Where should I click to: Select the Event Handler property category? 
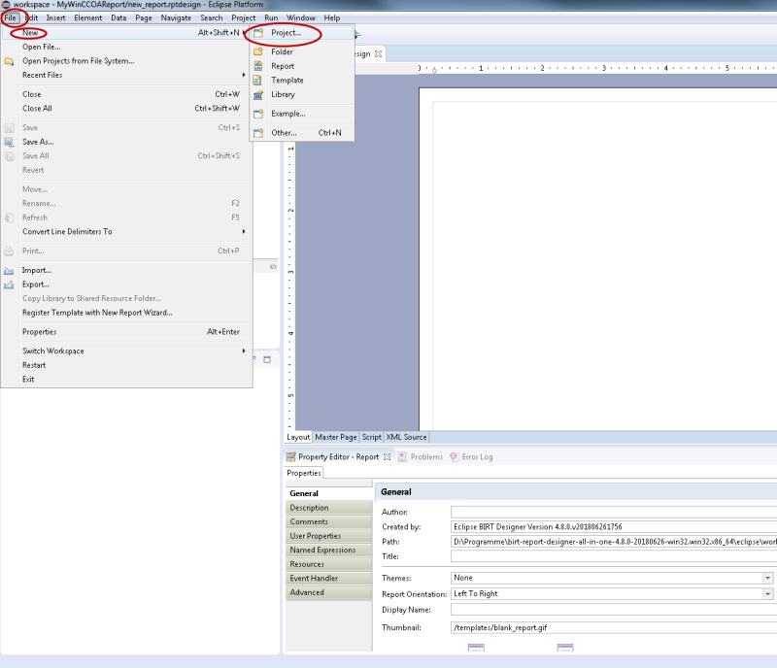(314, 579)
